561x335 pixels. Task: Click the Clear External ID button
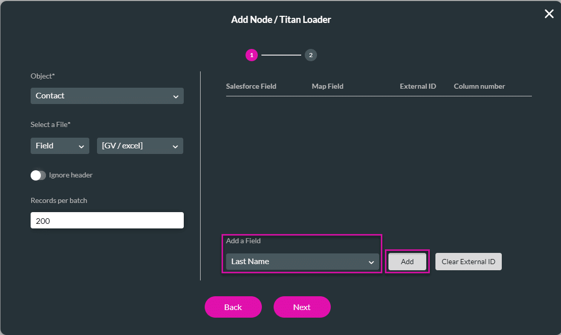click(x=468, y=261)
